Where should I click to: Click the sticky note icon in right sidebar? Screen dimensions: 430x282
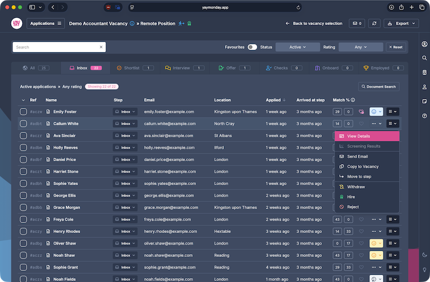tap(424, 101)
